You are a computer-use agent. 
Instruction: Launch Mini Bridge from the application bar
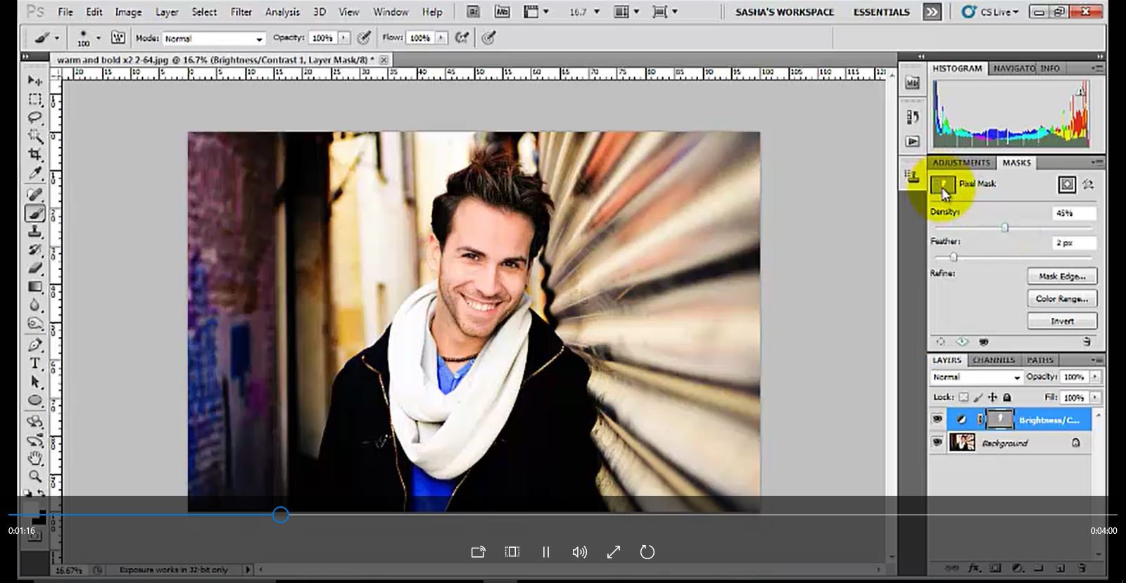(502, 12)
